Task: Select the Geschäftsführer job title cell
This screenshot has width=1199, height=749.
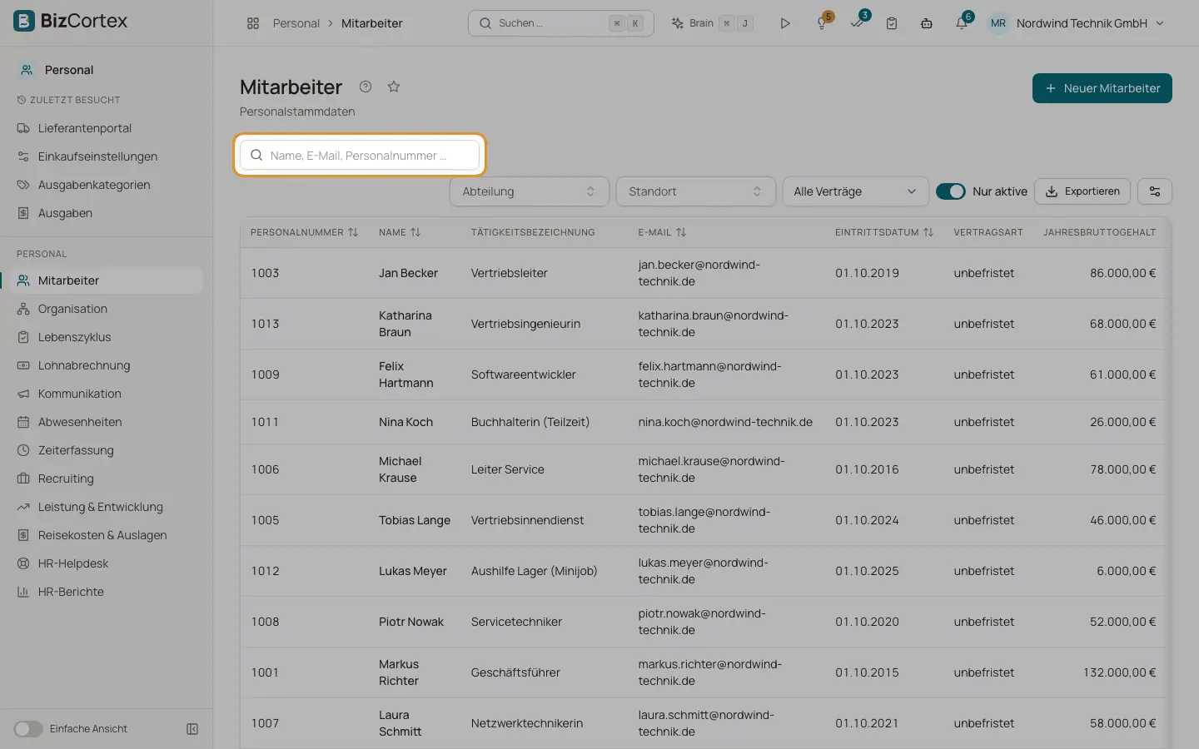Action: pos(515,672)
